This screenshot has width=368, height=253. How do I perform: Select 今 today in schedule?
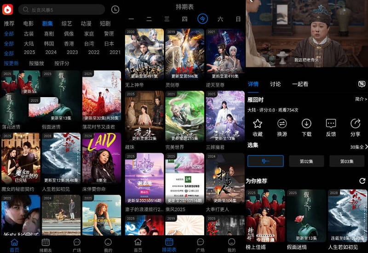pos(202,19)
